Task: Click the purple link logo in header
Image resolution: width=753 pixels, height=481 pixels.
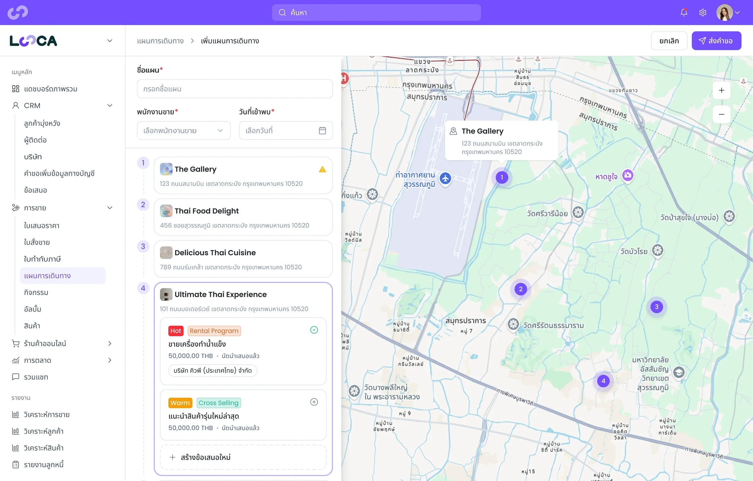Action: pyautogui.click(x=18, y=13)
